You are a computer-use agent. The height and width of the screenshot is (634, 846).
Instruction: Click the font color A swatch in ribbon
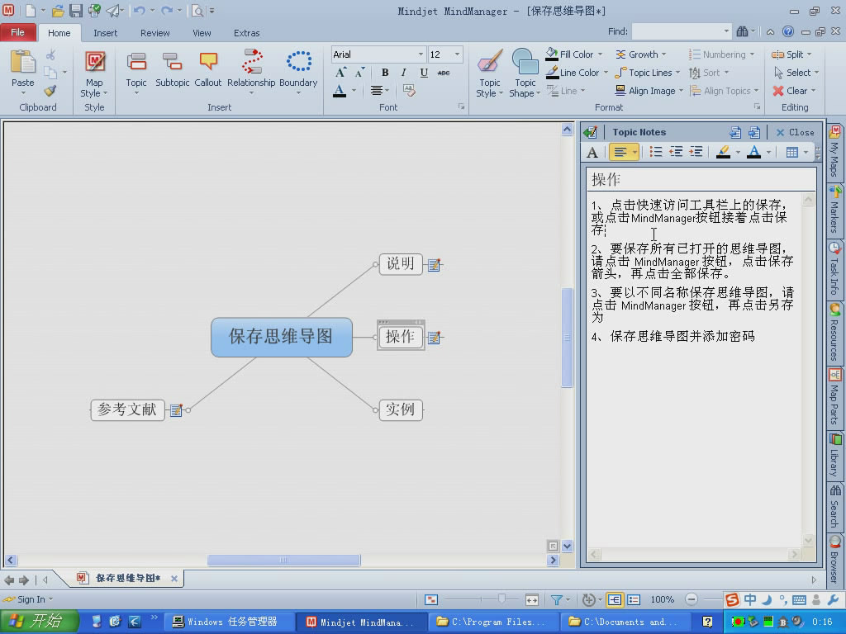coord(340,91)
